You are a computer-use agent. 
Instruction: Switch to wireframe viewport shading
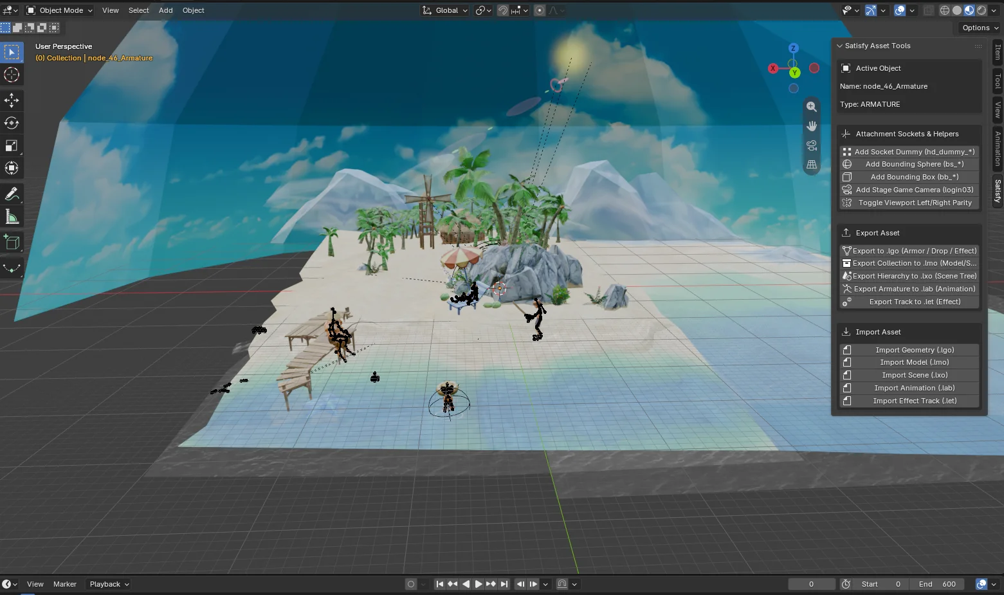(x=945, y=10)
